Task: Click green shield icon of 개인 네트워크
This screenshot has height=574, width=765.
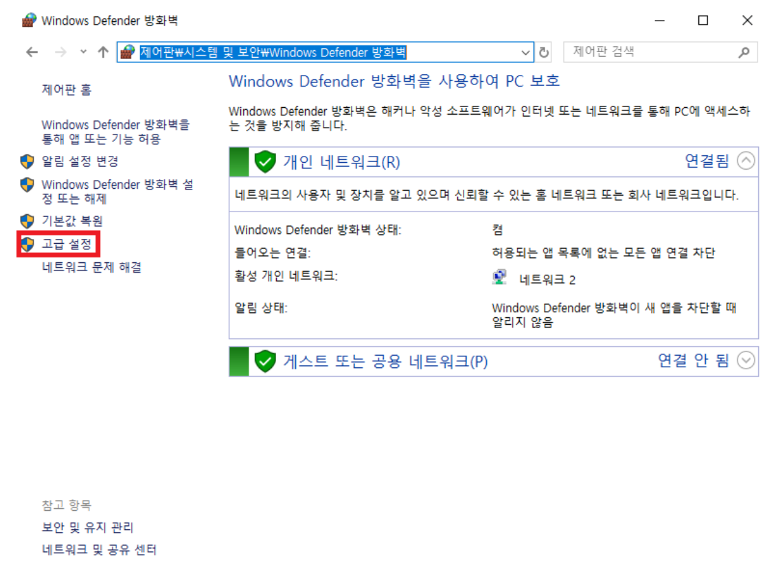Action: pyautogui.click(x=265, y=162)
